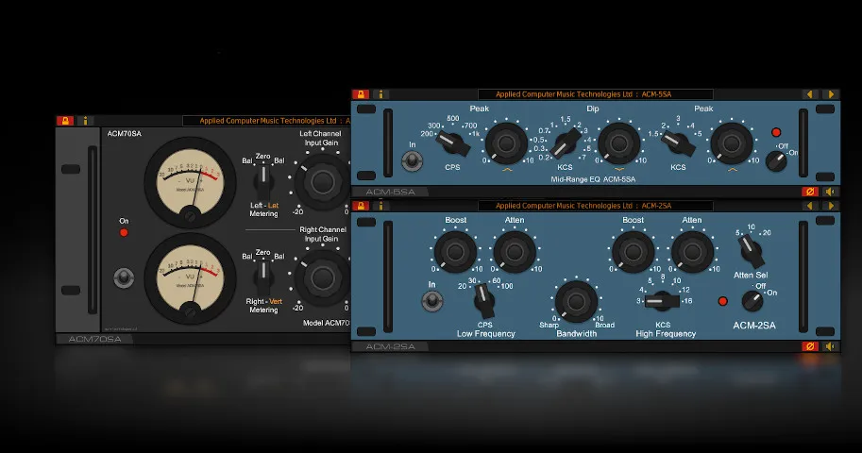Viewport: 862px width, 453px height.
Task: Click the Right Channel Input Gain knob
Action: (322, 278)
